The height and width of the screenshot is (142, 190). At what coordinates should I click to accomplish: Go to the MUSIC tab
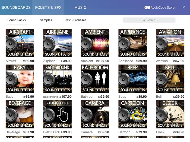80,8
